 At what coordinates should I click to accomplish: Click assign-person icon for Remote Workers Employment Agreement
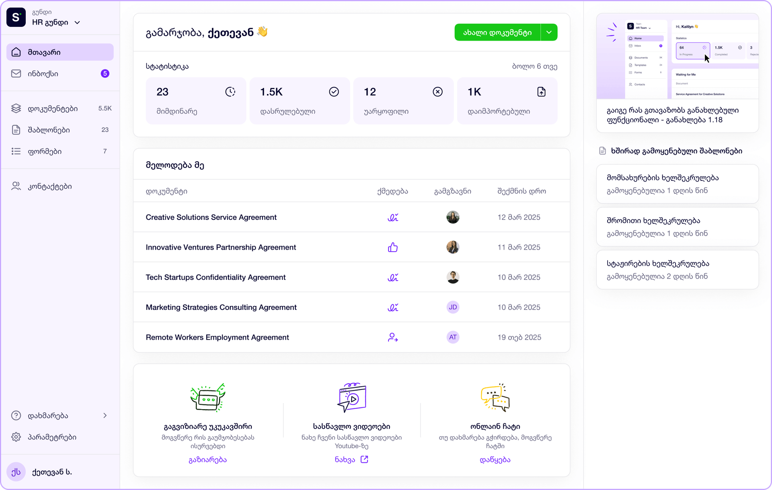[393, 337]
